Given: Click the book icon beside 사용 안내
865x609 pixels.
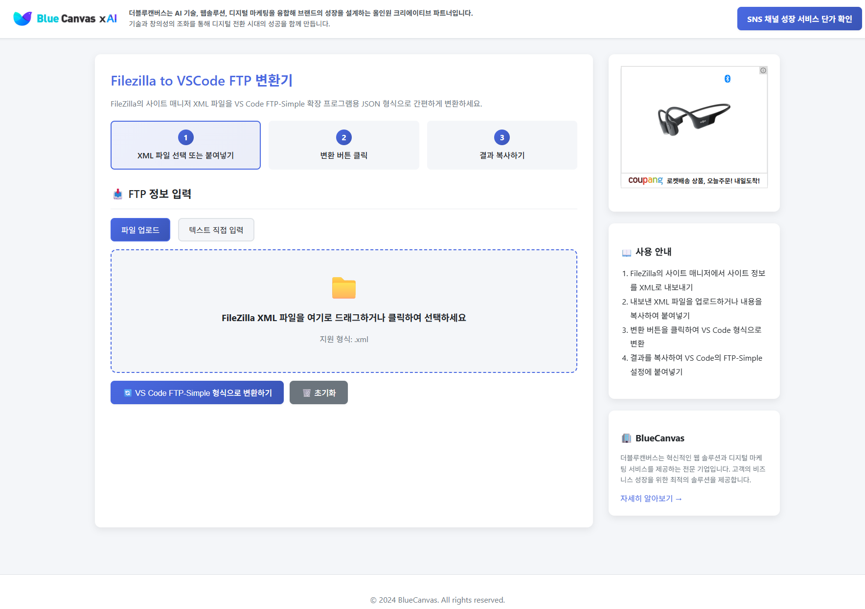Looking at the screenshot, I should coord(626,252).
